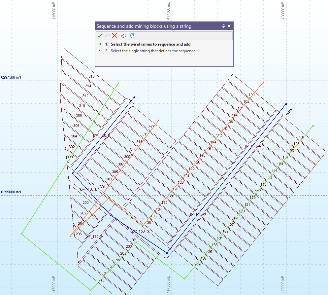Select mining block labelled 304
Image resolution: width=328 pixels, height=295 pixels.
point(74,136)
